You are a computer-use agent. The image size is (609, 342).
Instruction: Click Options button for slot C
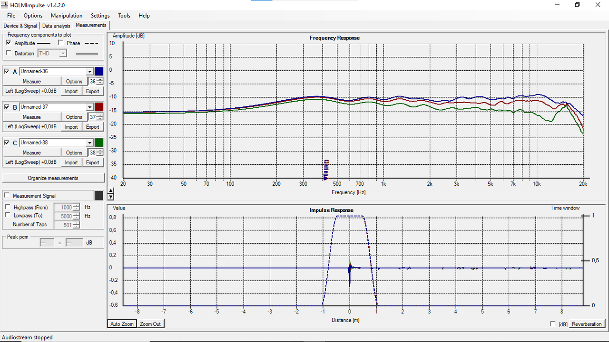(x=74, y=152)
